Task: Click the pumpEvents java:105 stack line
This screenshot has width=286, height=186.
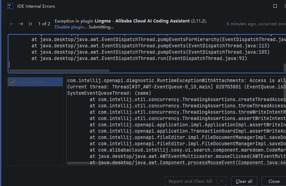Action: 150,52
